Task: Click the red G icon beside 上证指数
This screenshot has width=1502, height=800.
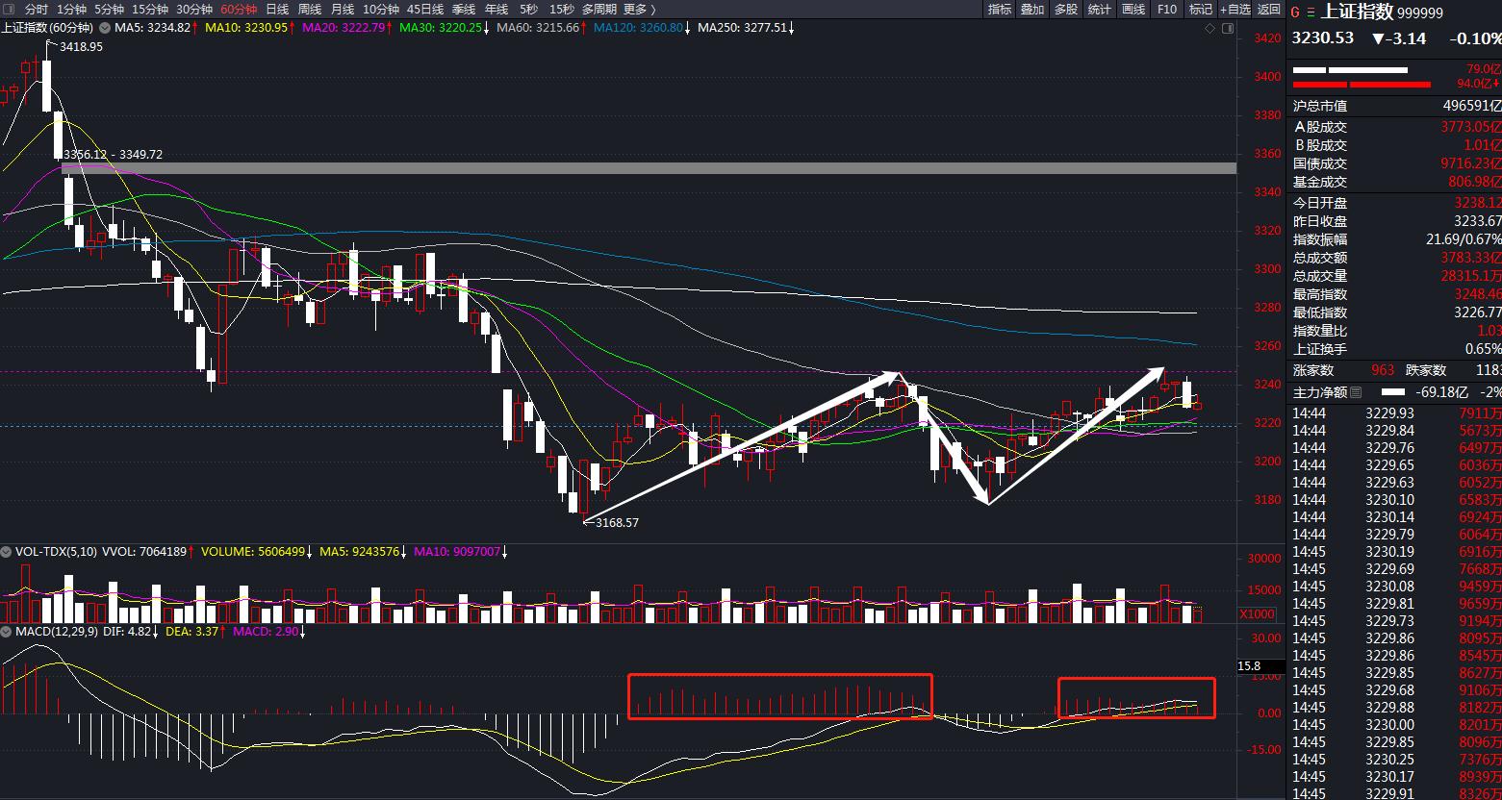Action: (1296, 12)
